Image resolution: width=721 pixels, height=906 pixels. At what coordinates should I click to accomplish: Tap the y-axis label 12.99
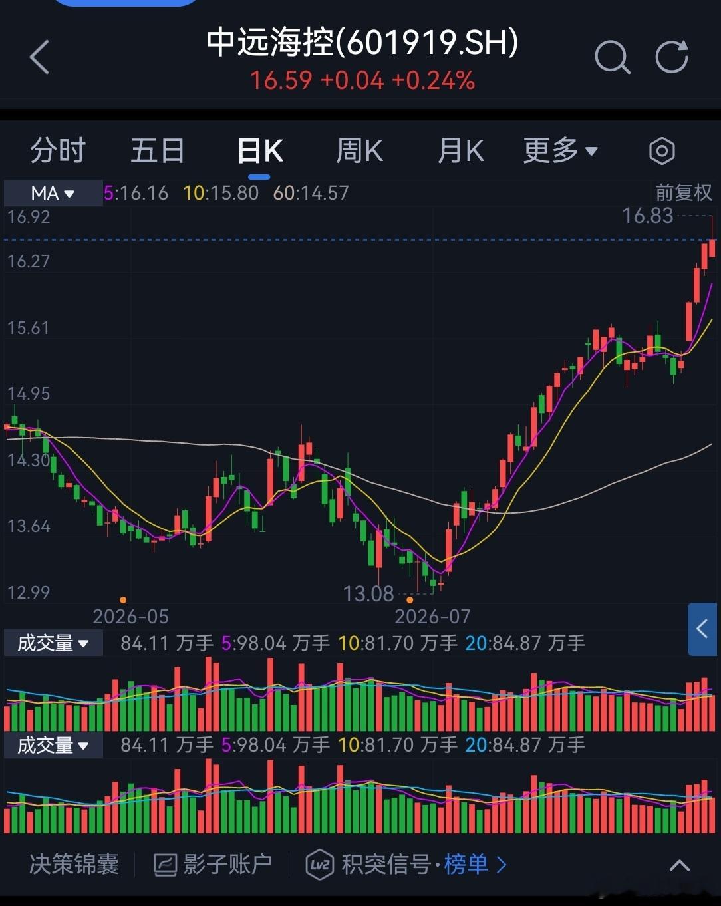click(29, 592)
